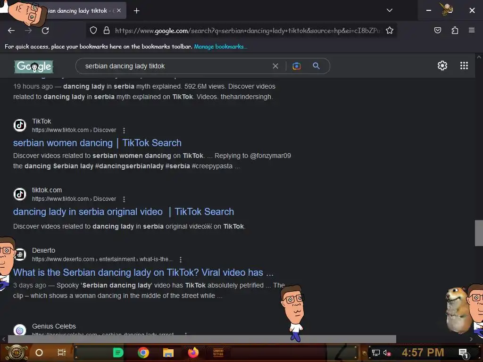483x362 pixels.
Task: Close the serbian dancing lady tiktok tab
Action: [119, 10]
